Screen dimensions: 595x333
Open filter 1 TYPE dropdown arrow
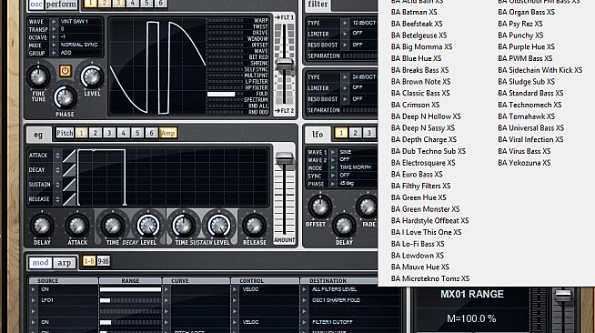(345, 23)
